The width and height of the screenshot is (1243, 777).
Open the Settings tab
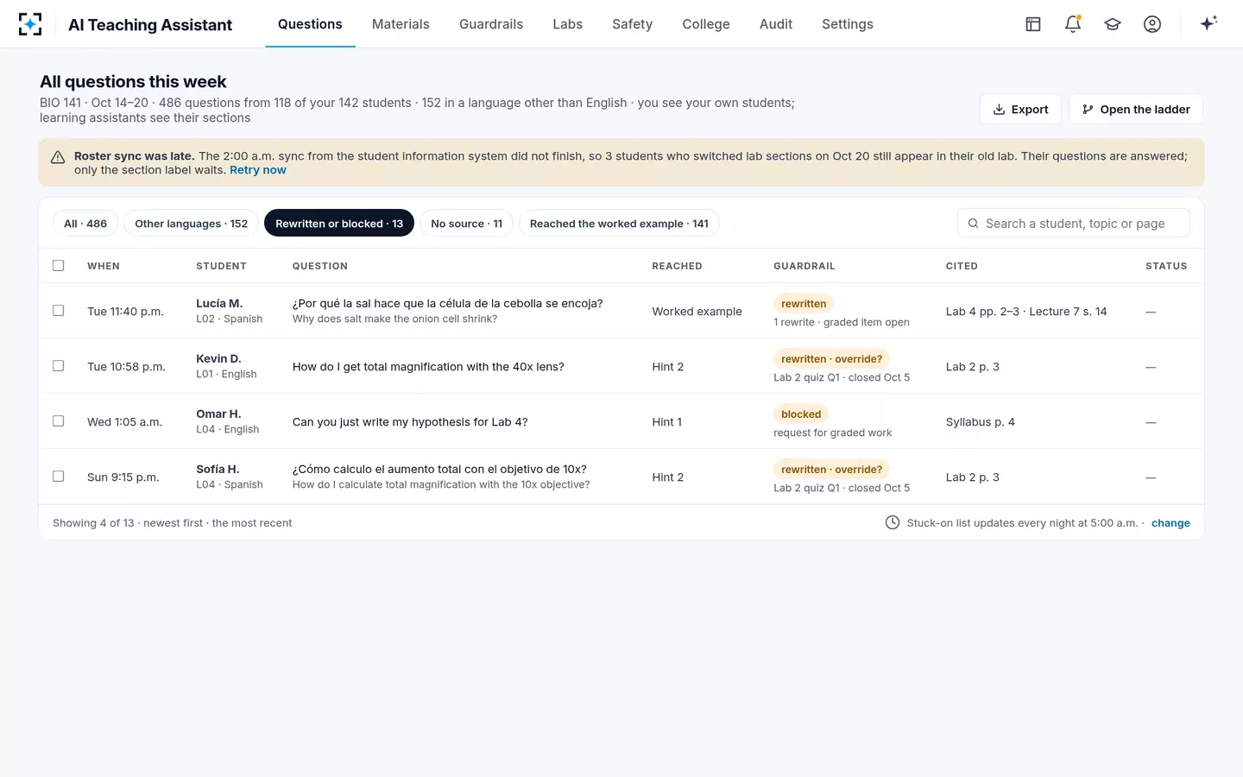pyautogui.click(x=848, y=24)
